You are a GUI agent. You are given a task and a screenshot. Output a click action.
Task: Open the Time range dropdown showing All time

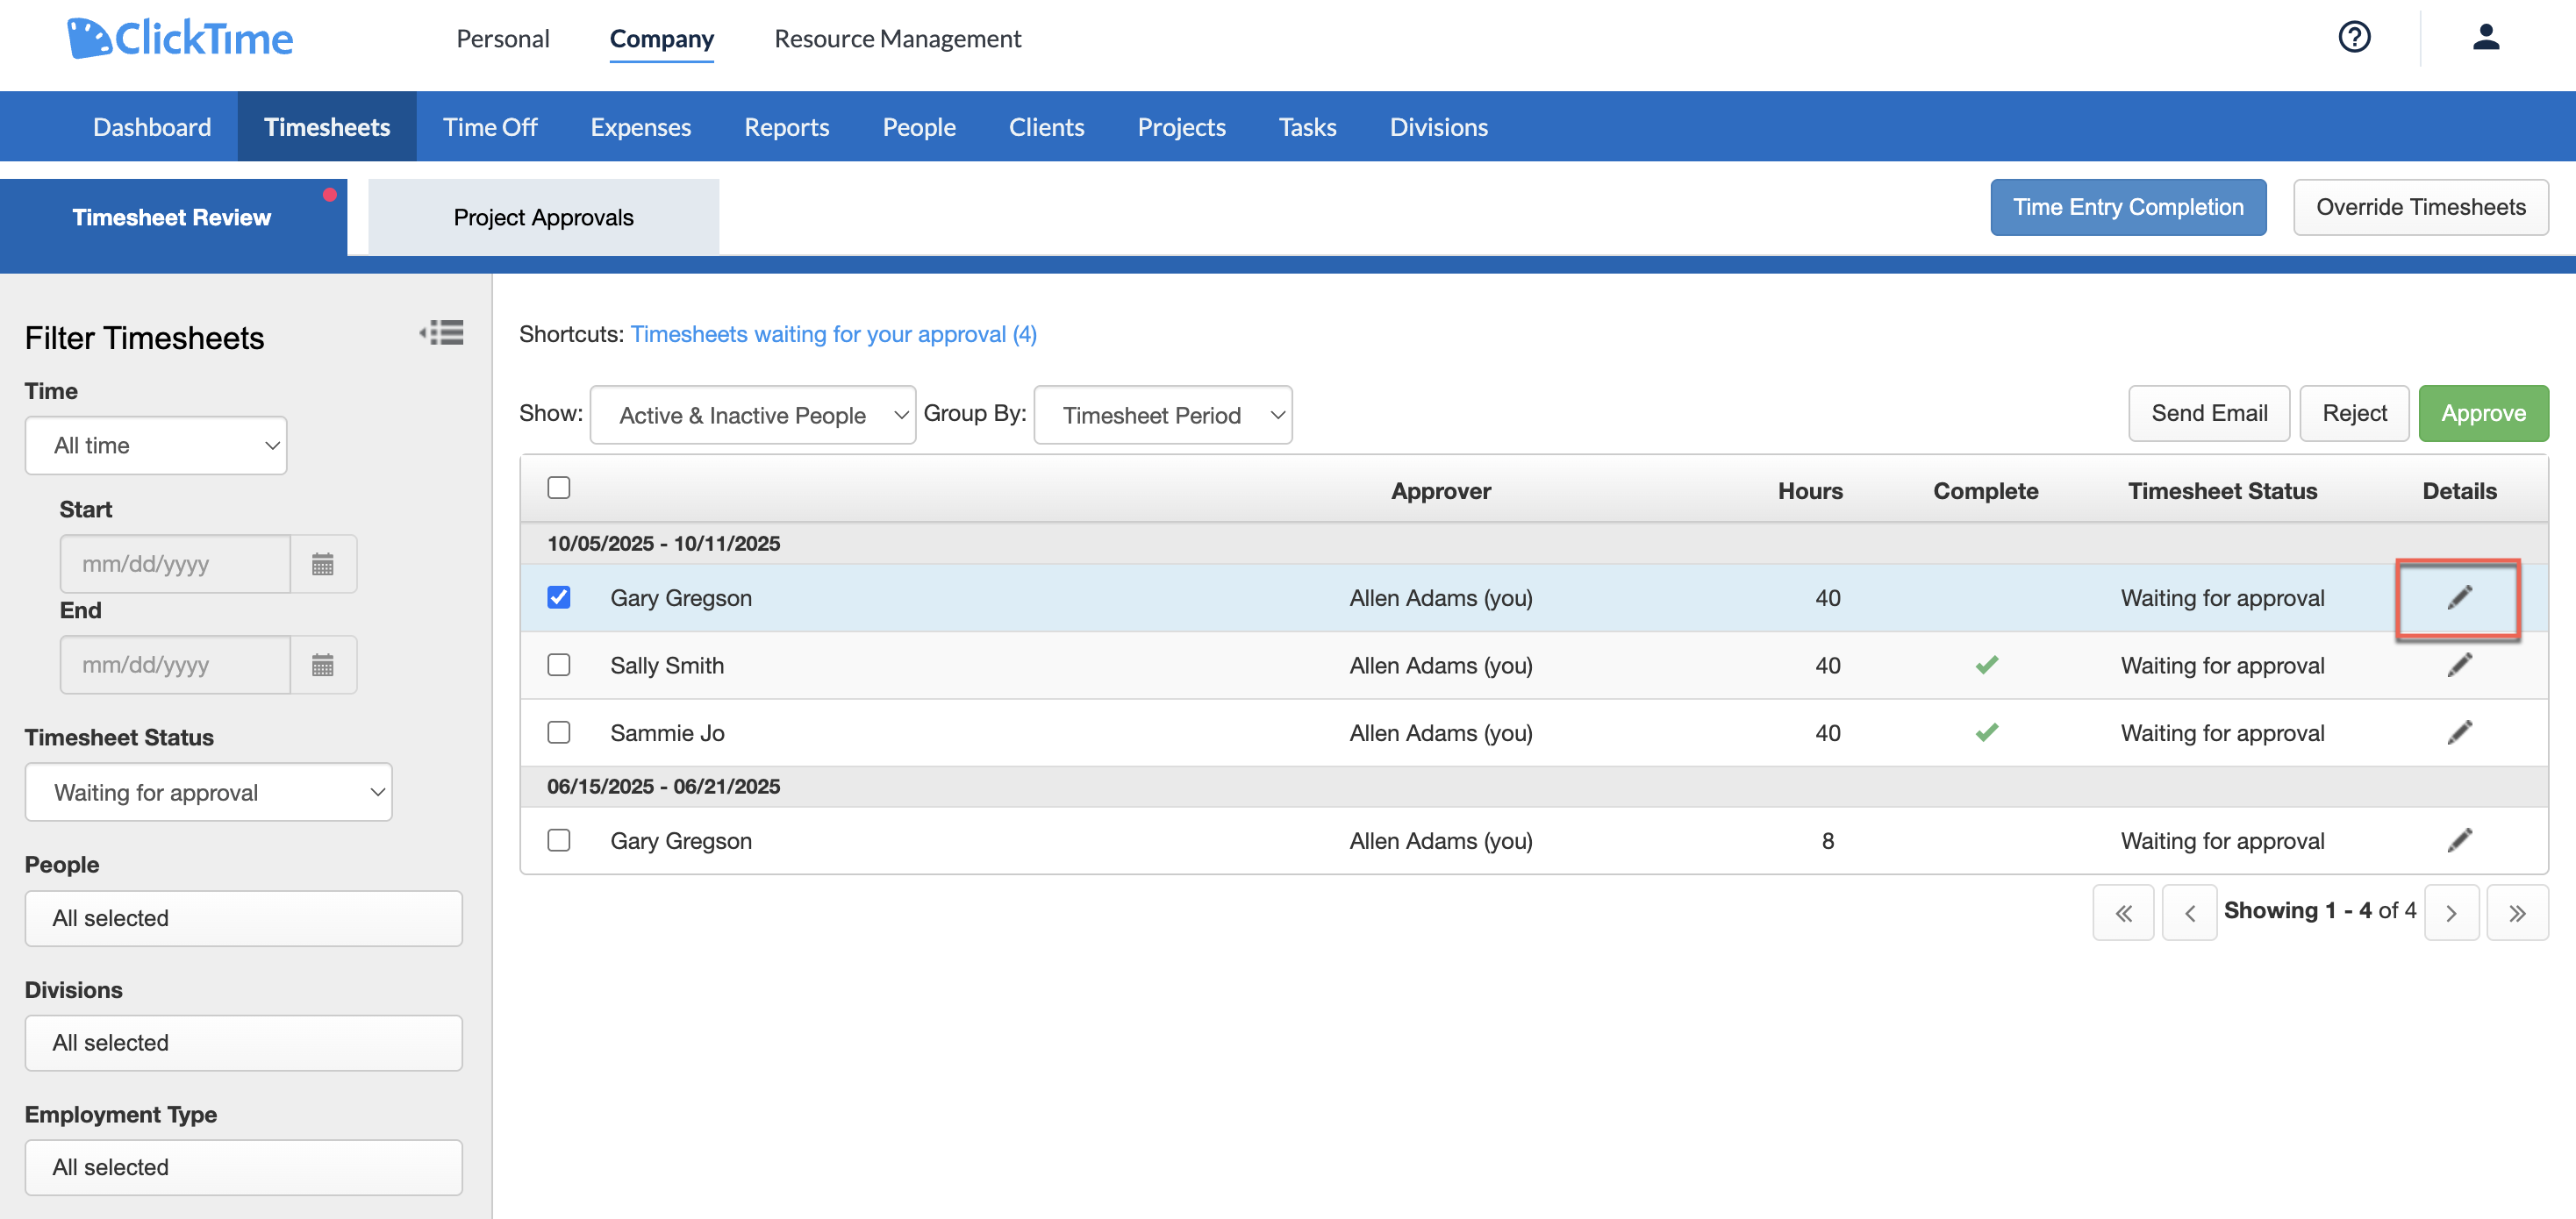[x=156, y=446]
